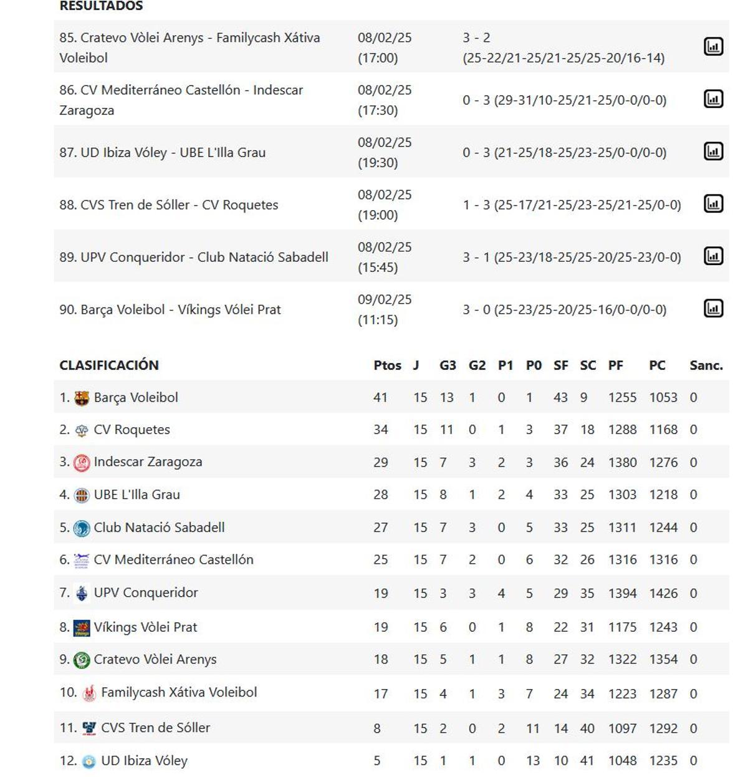Click the Barça Voleibol crest logo
The image size is (748, 777).
tap(82, 397)
